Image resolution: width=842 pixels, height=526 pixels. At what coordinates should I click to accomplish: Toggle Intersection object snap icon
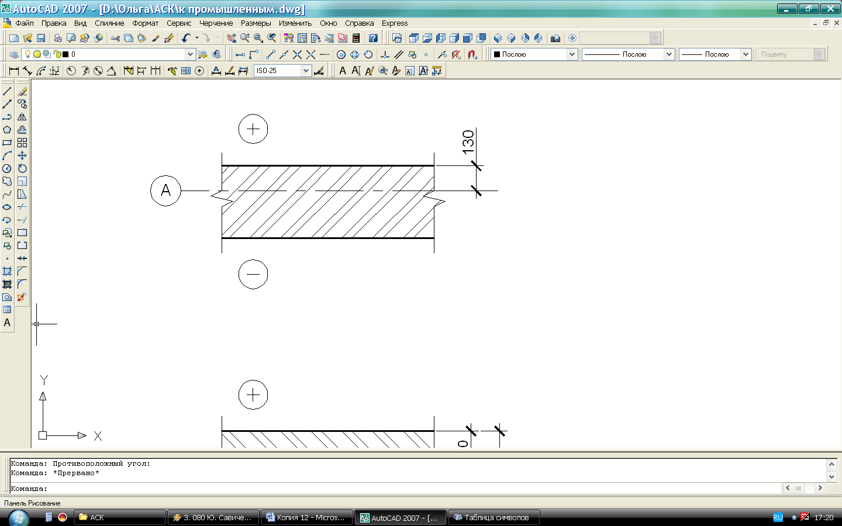297,54
